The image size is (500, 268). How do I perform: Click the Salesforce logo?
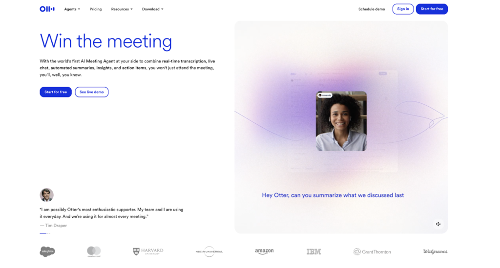tap(47, 251)
